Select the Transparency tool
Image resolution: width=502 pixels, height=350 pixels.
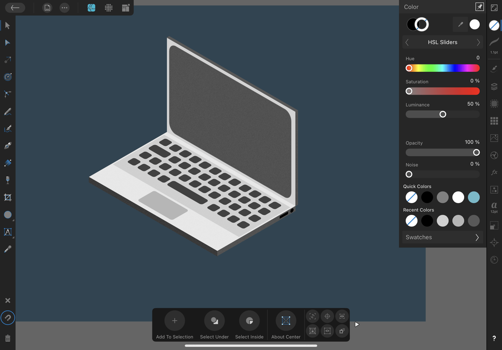tap(8, 180)
